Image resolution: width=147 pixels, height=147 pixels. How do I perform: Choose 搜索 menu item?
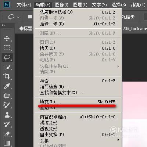click(x=78, y=81)
